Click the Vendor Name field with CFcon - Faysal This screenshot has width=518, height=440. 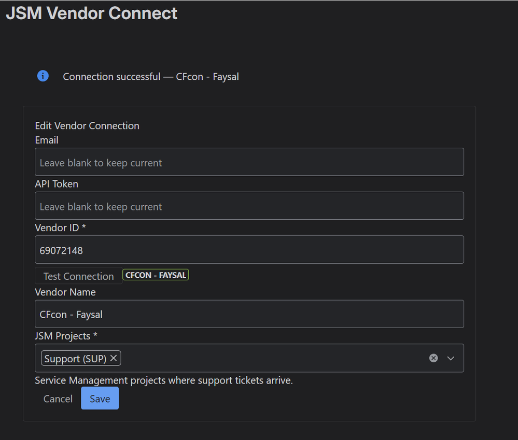(249, 314)
